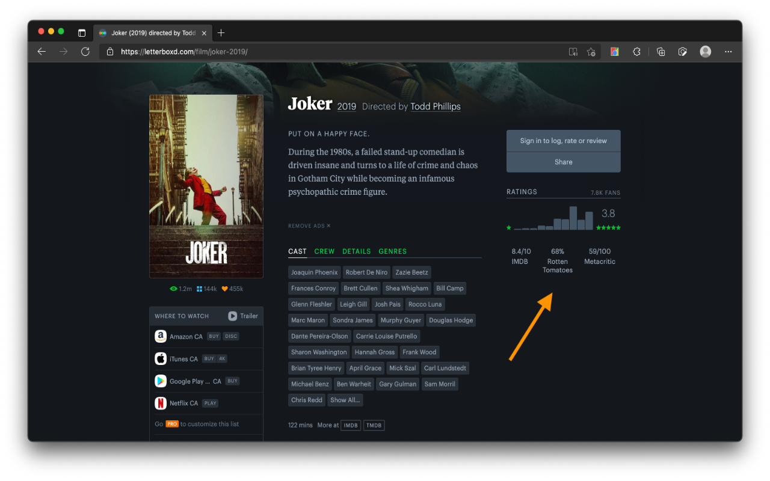Click the PRO badge to customize list
Viewport: 770px width, 481px height.
click(172, 424)
